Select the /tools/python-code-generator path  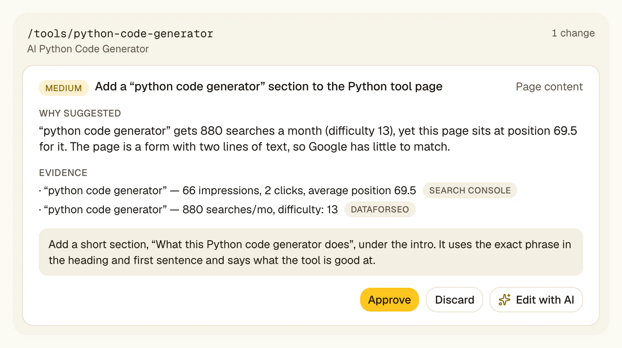(120, 34)
